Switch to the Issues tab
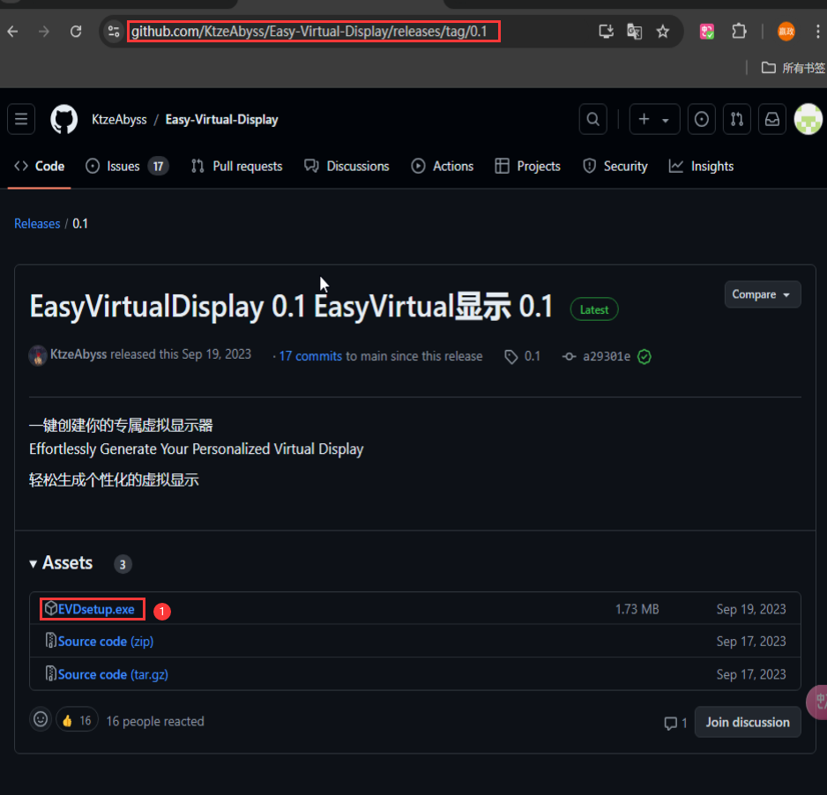 (127, 166)
